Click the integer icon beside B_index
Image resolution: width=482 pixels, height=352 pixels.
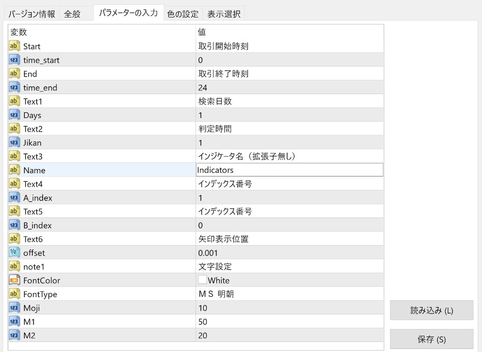[x=14, y=225]
